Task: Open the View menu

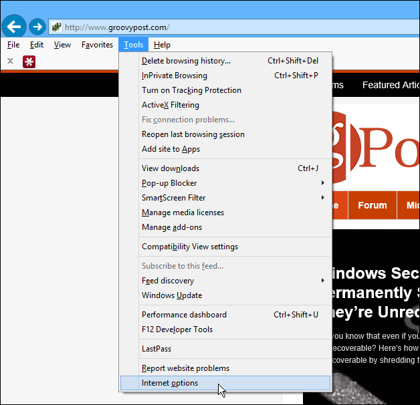Action: tap(62, 45)
